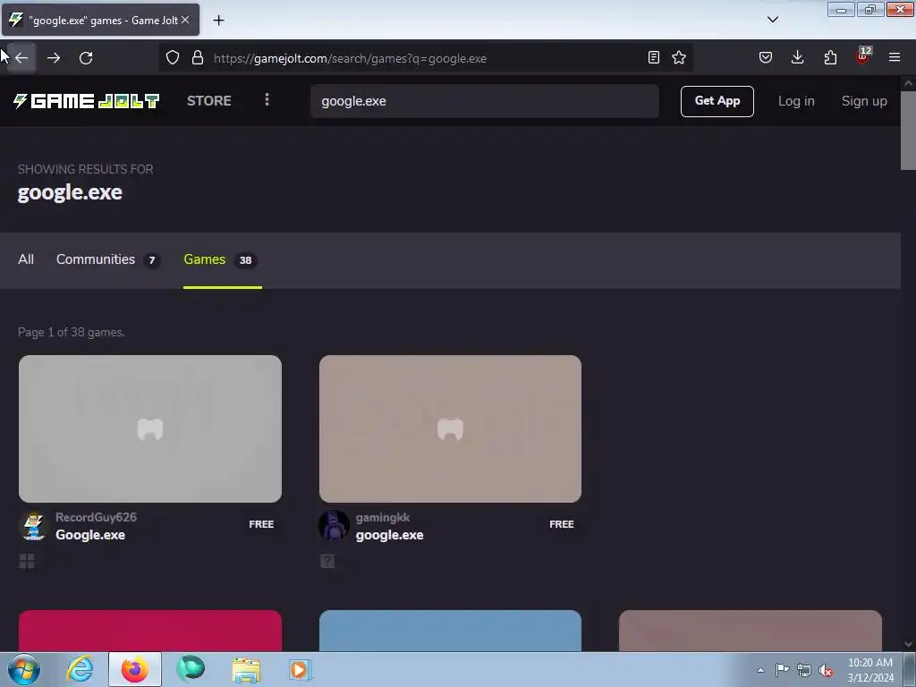This screenshot has width=916, height=687.
Task: Click the FREE label on RecordGuy626's game
Action: [261, 524]
